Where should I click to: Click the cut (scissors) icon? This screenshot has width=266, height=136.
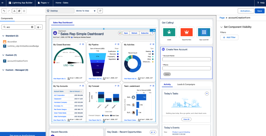pyautogui.click(x=14, y=11)
